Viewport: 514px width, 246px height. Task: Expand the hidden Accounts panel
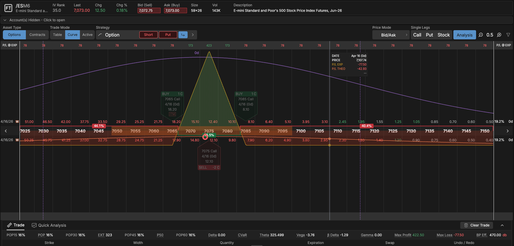click(257, 20)
